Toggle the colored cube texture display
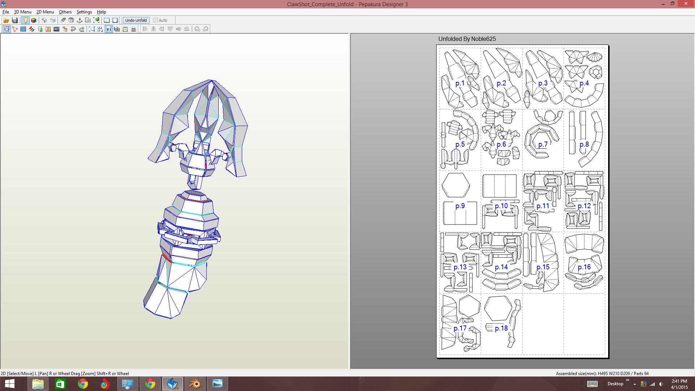 (34, 20)
